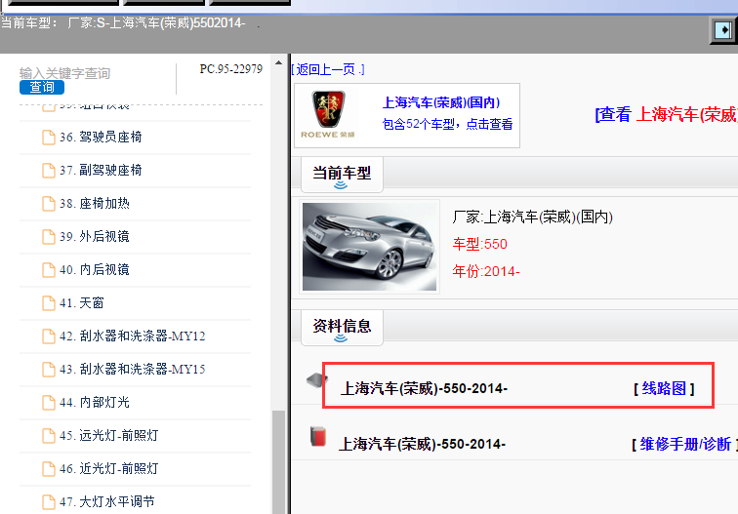Click the 当前车型 header text at top
Viewport: 738px width, 514px height.
123,23
